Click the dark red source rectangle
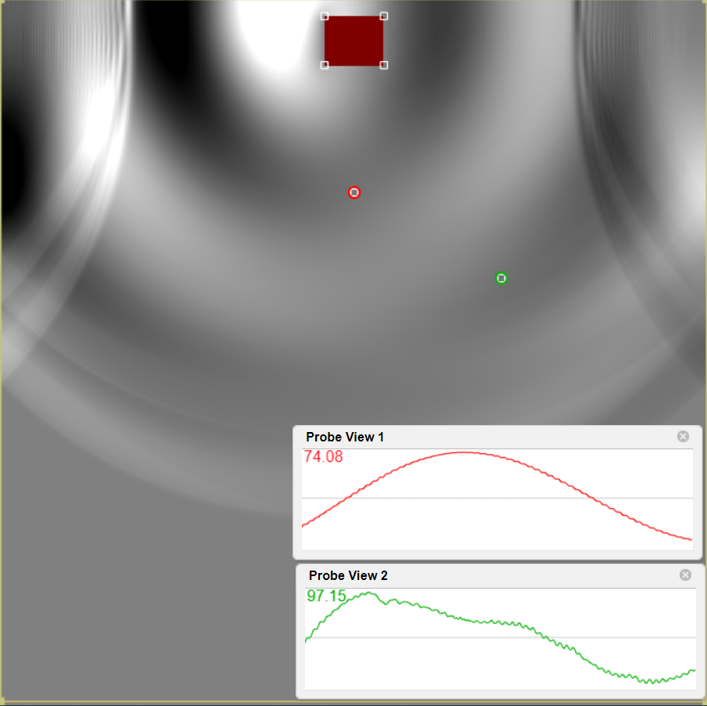707x706 pixels. click(x=354, y=41)
